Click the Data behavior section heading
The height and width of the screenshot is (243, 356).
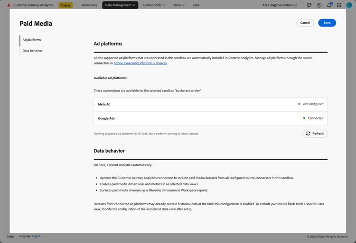pos(109,151)
